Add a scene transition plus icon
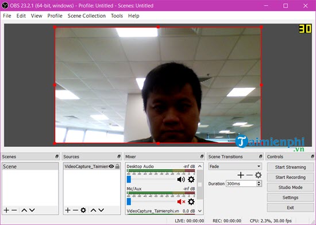Image resolution: width=316 pixels, height=225 pixels. (x=241, y=175)
